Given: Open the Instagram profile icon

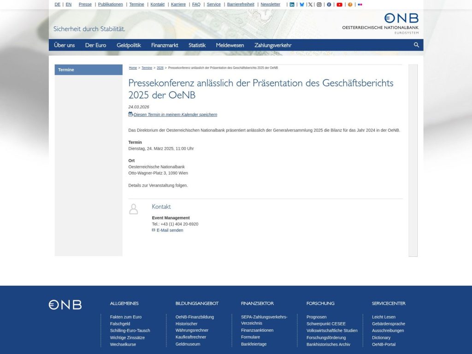Looking at the screenshot, I should click(319, 5).
